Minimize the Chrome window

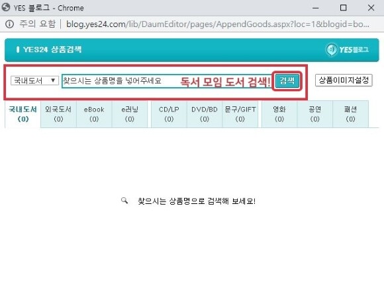[316, 8]
